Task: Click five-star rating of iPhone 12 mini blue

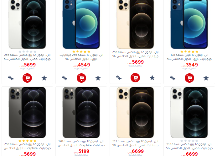Action: point(189,52)
